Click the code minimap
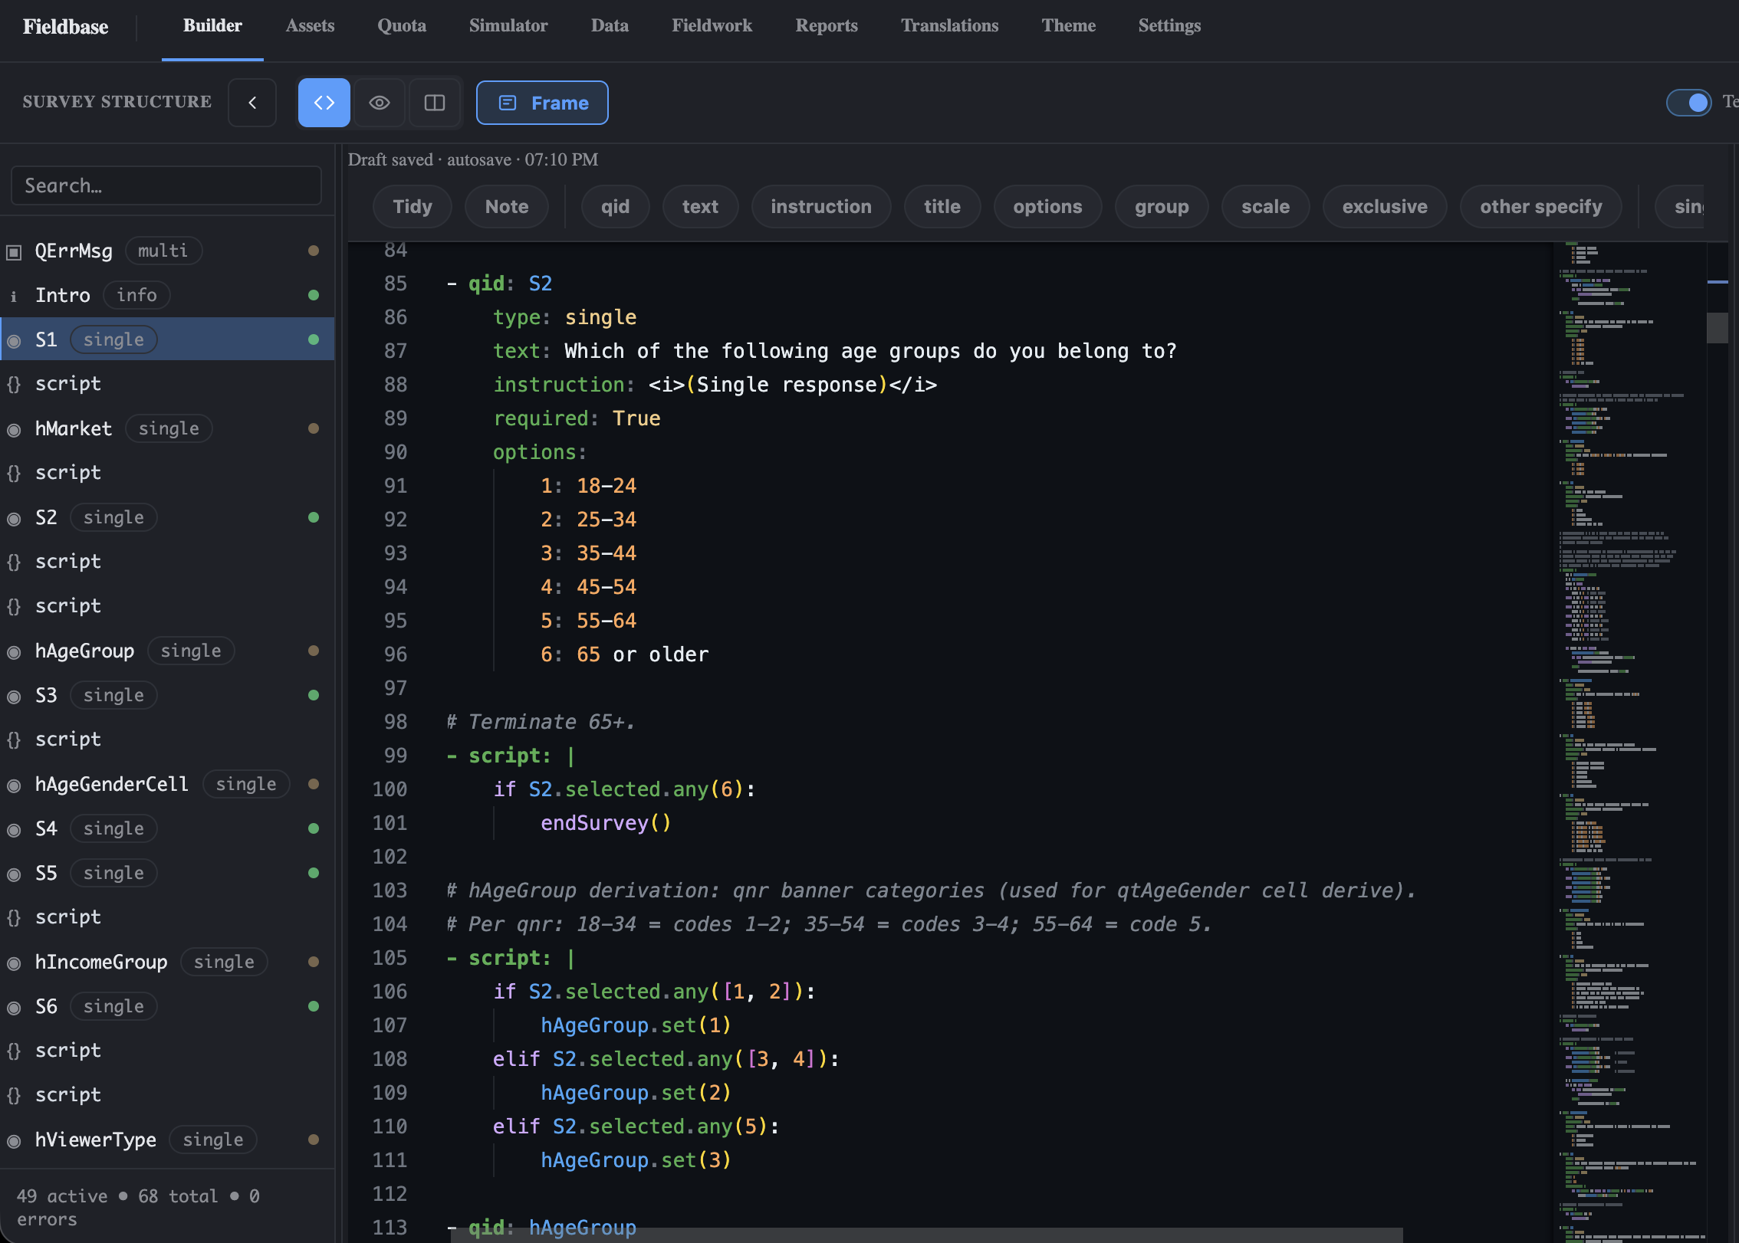The height and width of the screenshot is (1243, 1739). click(1630, 742)
